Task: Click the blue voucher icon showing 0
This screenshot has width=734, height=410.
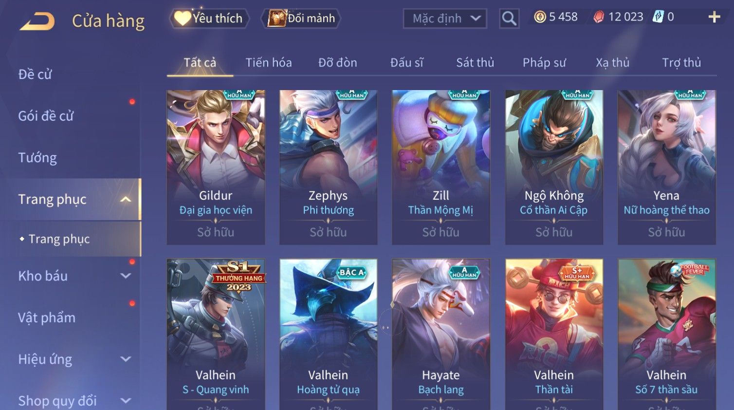Action: [x=658, y=17]
